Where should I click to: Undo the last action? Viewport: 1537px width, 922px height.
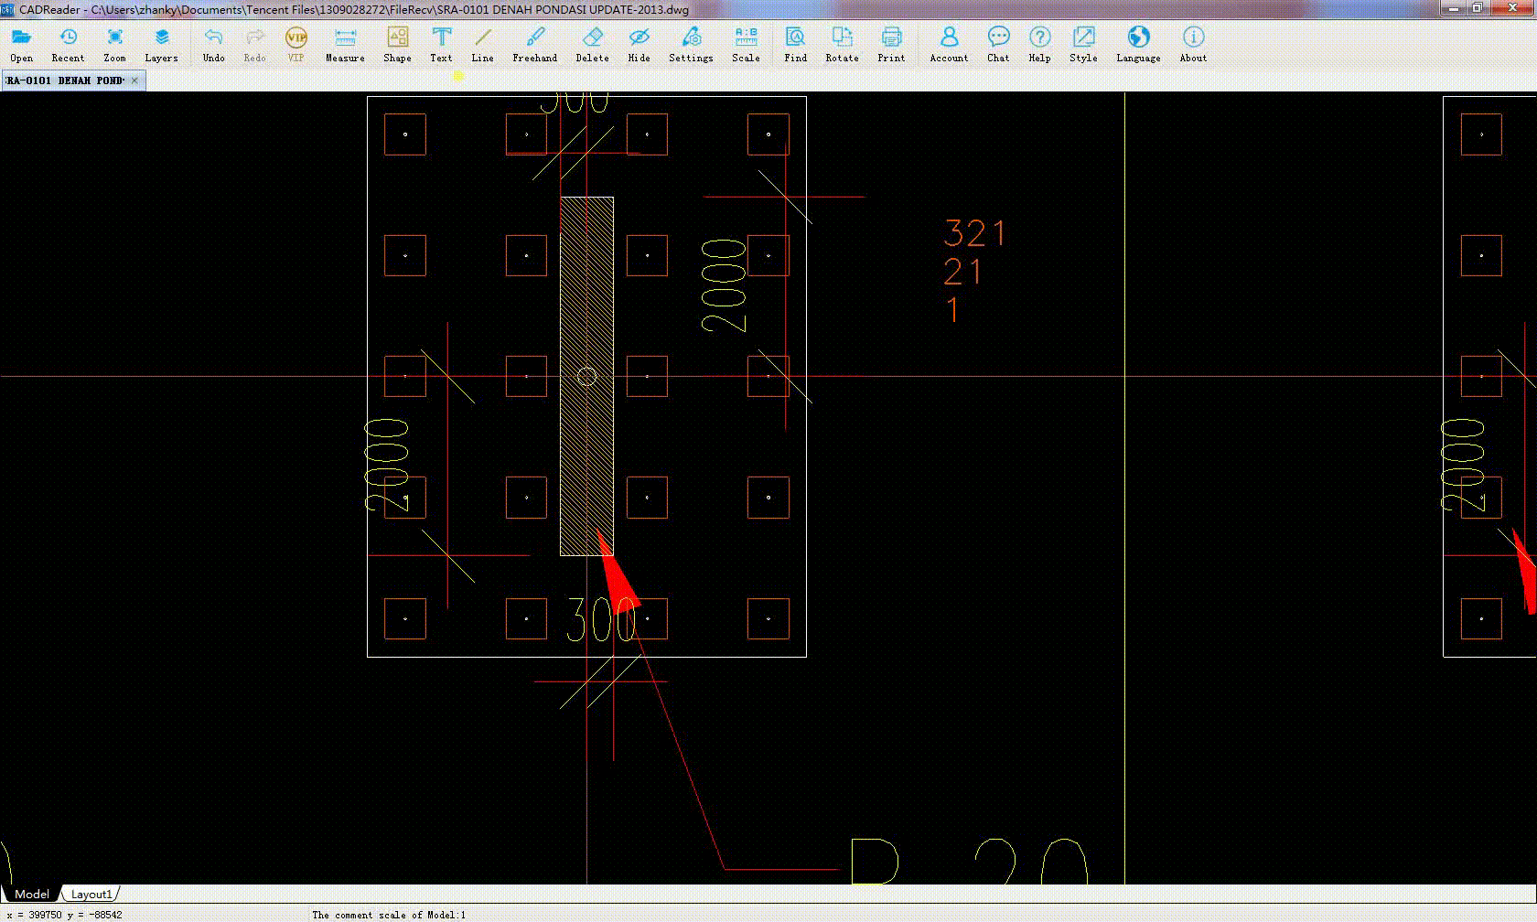click(213, 44)
